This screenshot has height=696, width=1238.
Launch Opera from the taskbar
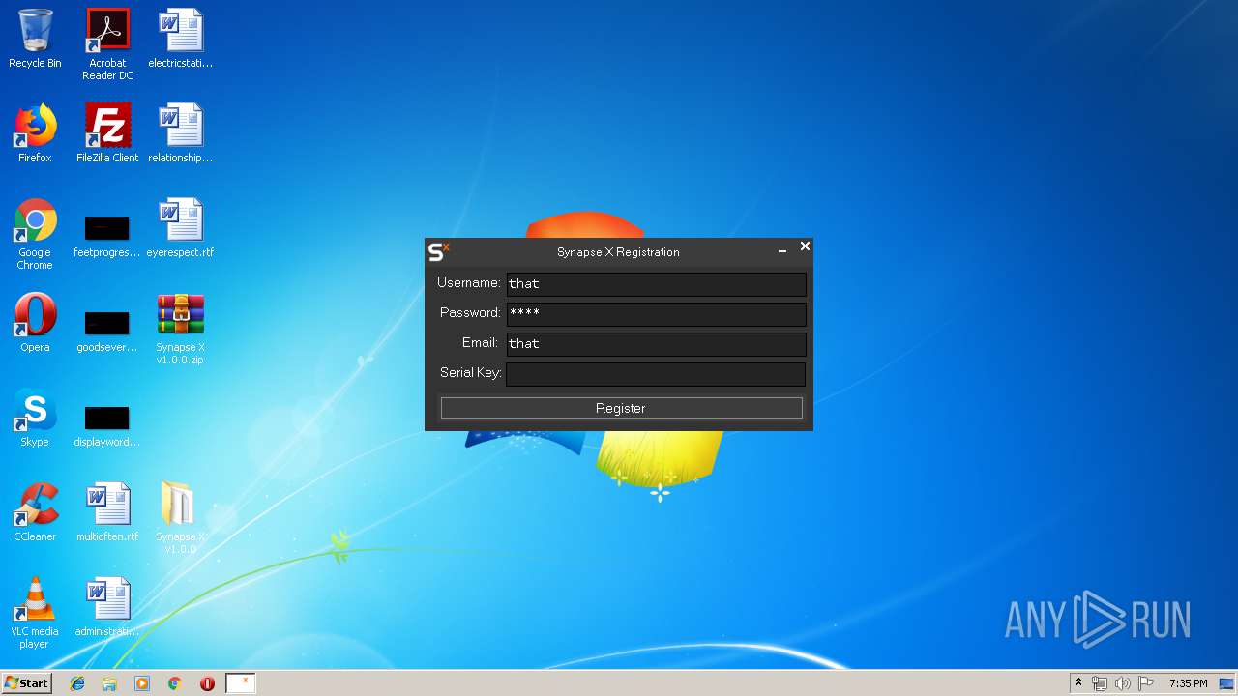point(207,683)
